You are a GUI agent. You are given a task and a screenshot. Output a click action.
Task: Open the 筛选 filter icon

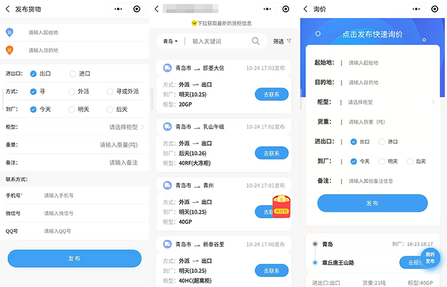pyautogui.click(x=288, y=41)
